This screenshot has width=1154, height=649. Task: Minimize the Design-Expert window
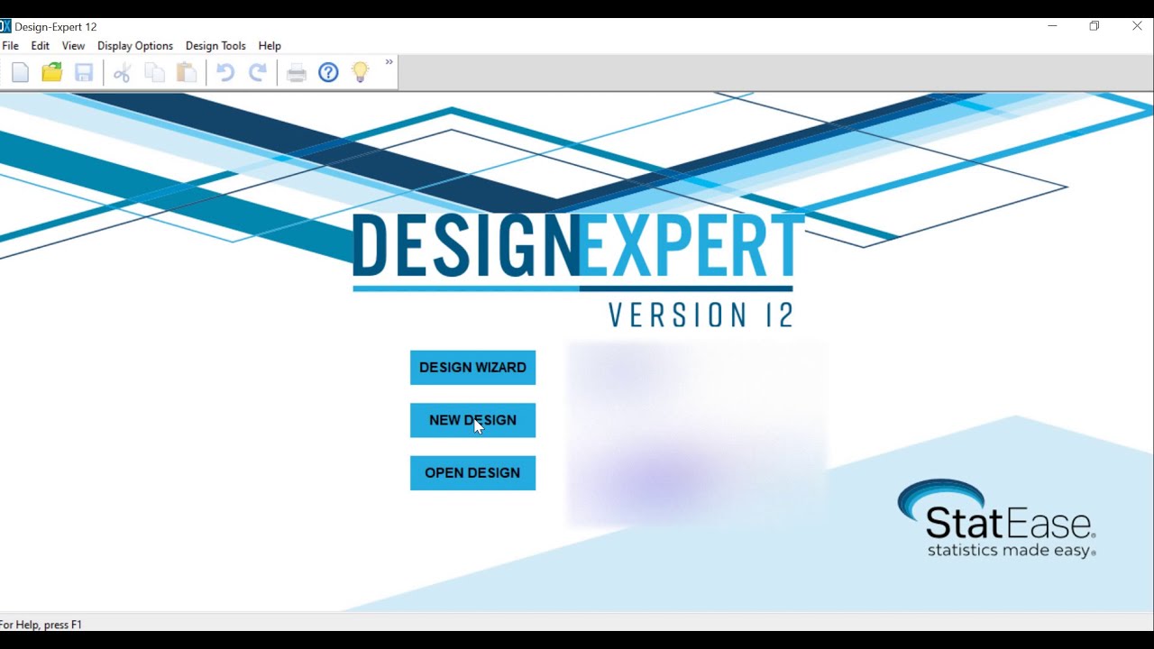(1052, 26)
